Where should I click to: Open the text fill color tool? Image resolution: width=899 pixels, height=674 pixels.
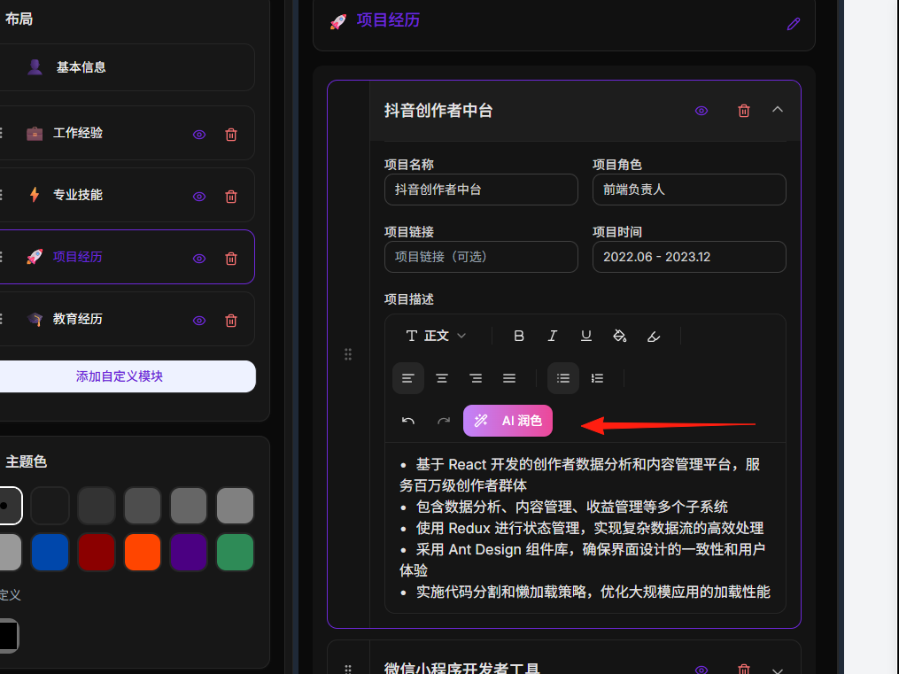coord(620,336)
